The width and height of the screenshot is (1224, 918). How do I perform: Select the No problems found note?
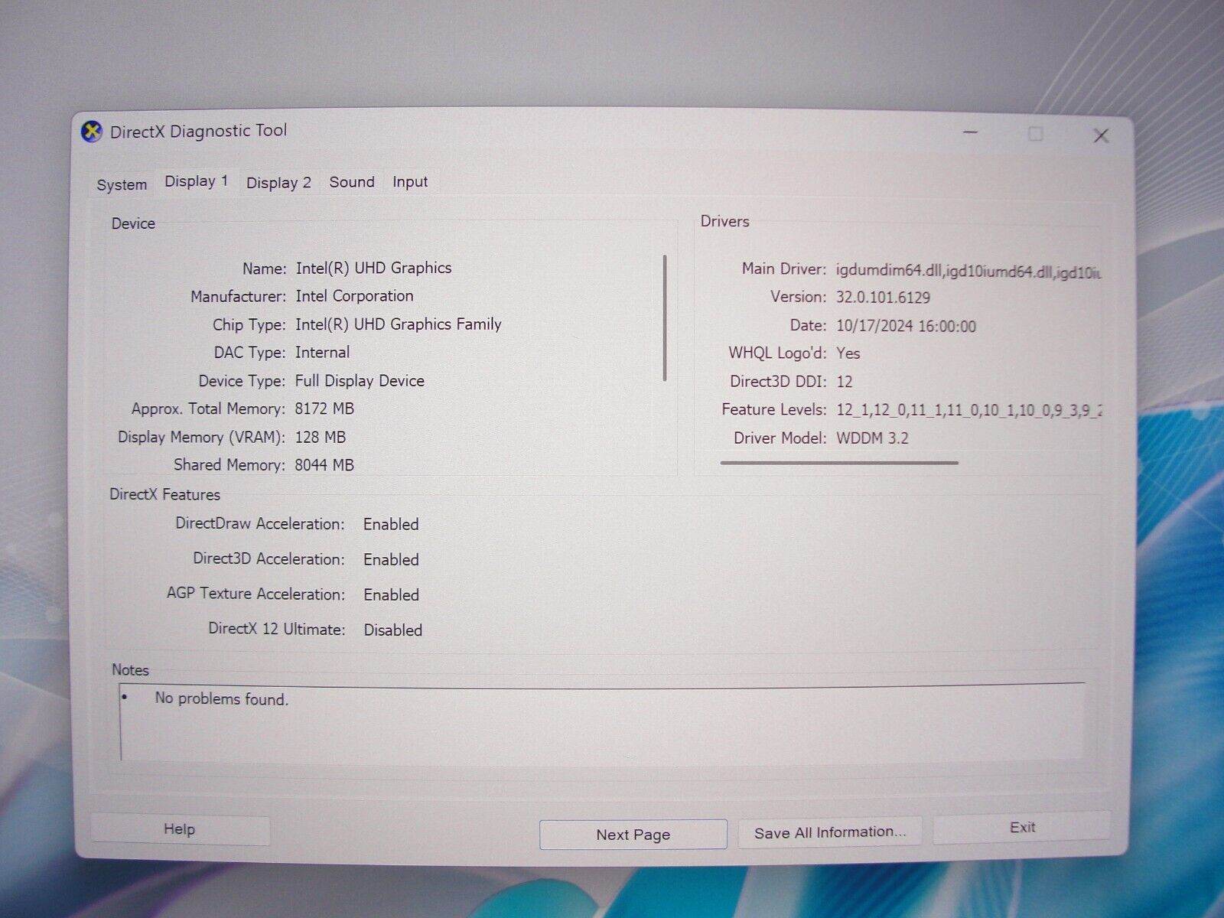click(220, 699)
